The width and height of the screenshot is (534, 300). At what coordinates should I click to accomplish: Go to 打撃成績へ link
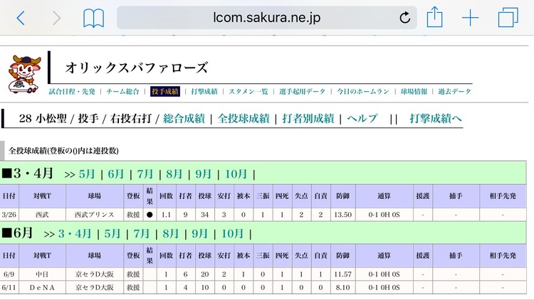tap(436, 119)
